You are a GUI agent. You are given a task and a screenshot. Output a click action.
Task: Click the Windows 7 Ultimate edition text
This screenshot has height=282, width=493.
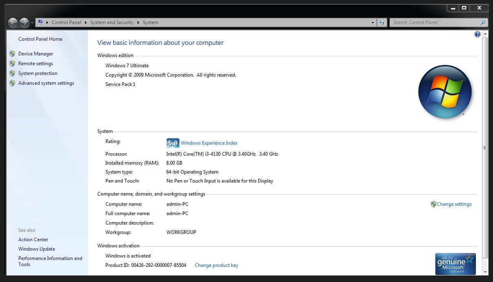[x=127, y=66]
